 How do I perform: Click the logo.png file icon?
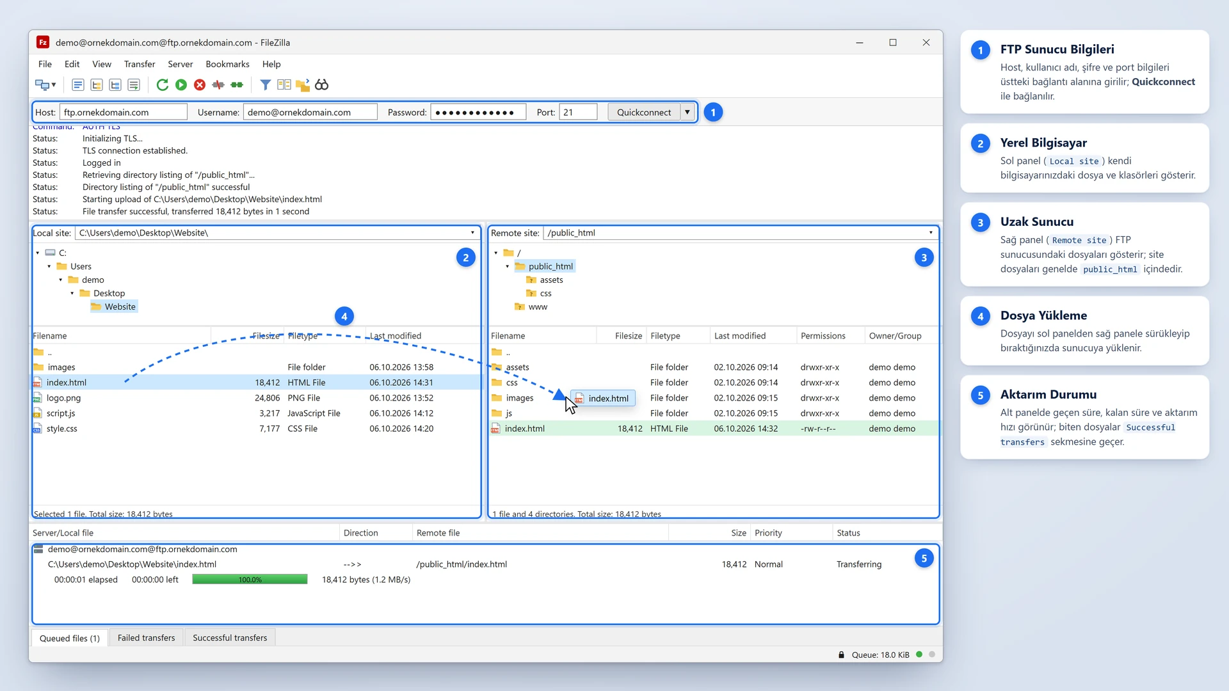pyautogui.click(x=38, y=398)
